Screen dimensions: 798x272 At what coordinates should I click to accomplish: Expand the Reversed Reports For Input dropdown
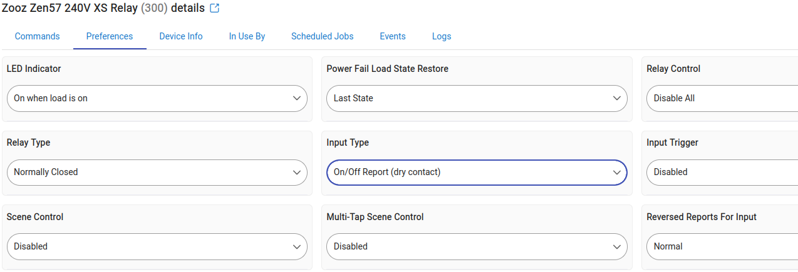(x=722, y=246)
